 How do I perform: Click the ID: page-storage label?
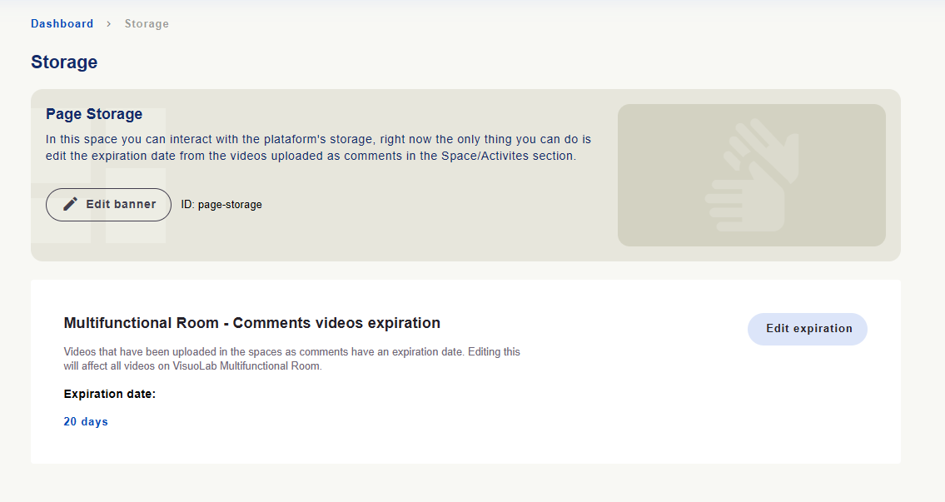point(221,204)
